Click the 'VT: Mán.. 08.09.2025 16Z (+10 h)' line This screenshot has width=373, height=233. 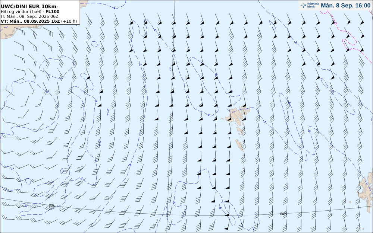pos(39,21)
